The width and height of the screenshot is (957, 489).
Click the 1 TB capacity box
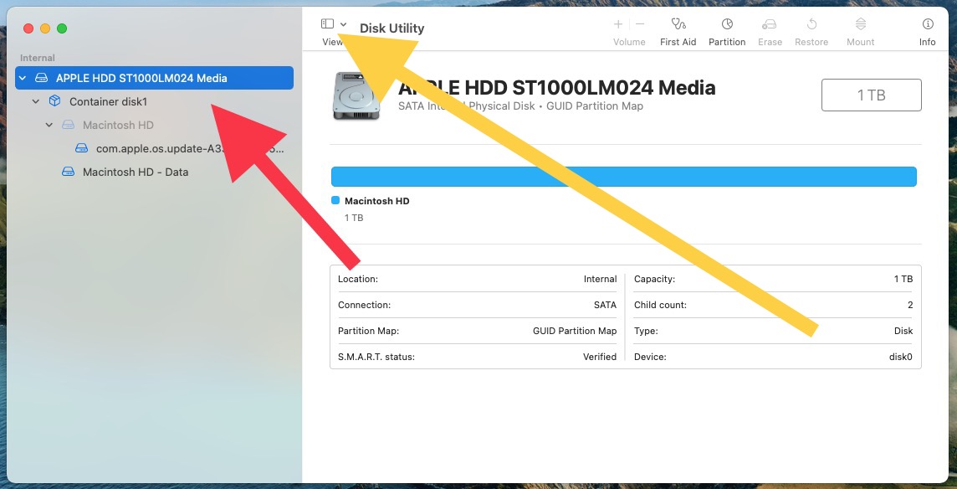click(872, 95)
